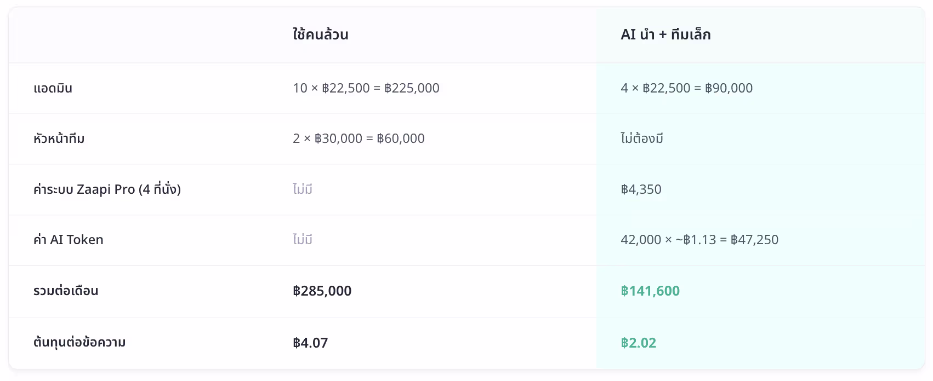
Task: Select the หัวหน้าทีม row label
Action: 59,138
